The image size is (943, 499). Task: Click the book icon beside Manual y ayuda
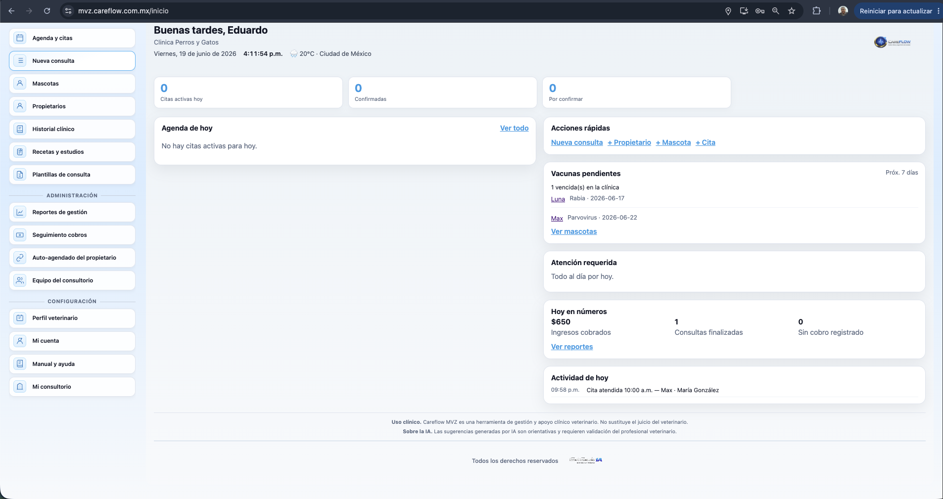click(20, 364)
